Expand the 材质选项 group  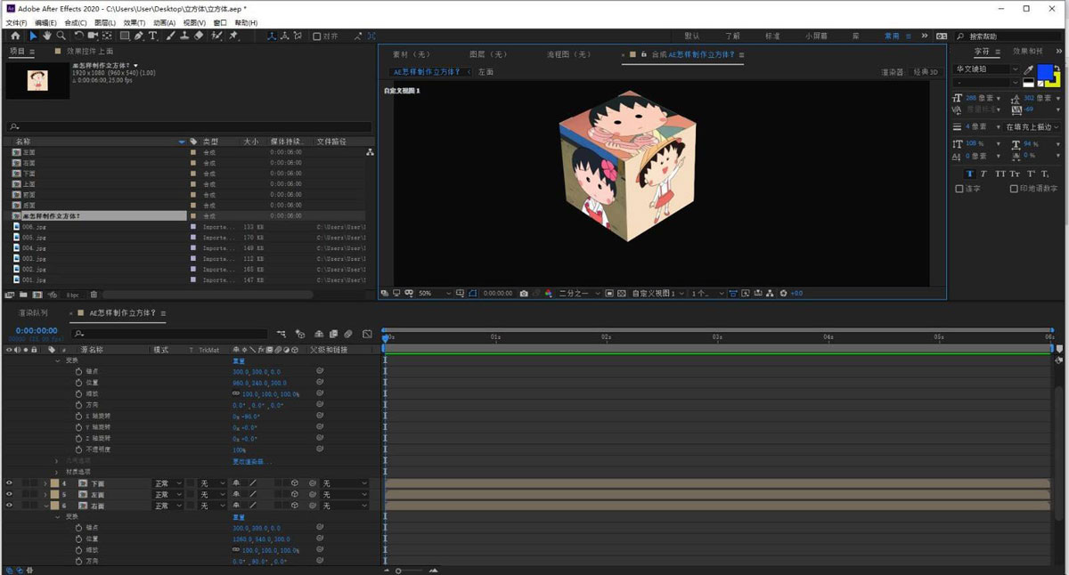coord(58,472)
